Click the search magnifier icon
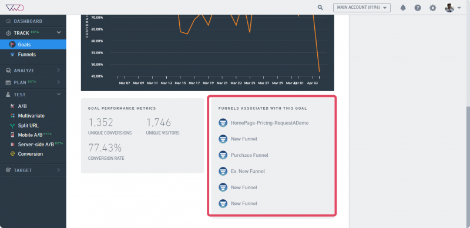Image resolution: width=470 pixels, height=228 pixels. pos(320,8)
